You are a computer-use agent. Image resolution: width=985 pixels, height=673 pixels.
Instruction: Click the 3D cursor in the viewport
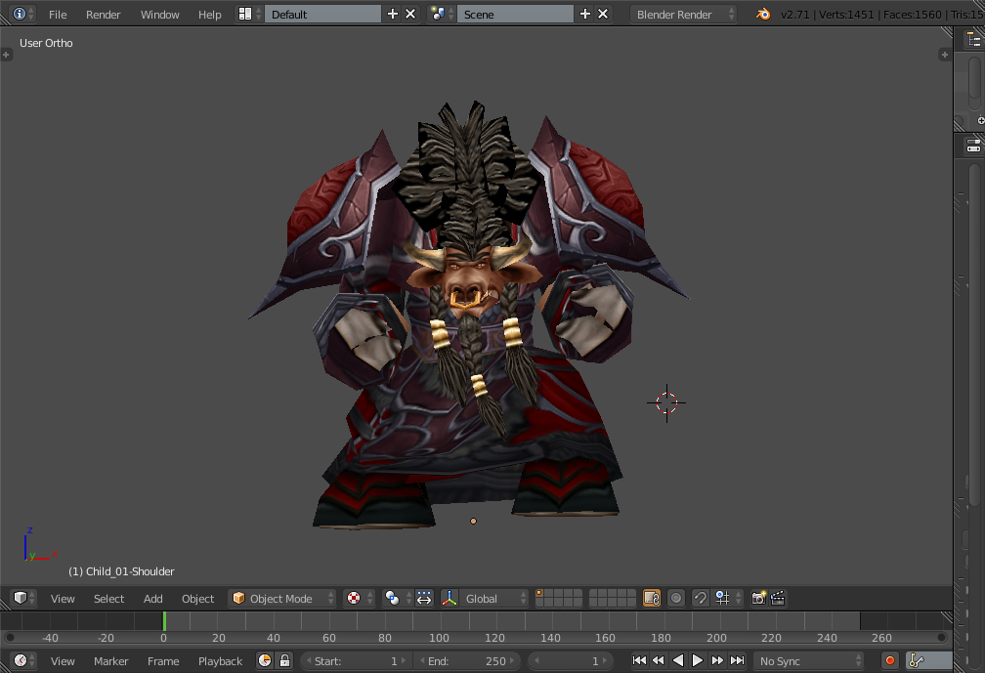coord(666,403)
